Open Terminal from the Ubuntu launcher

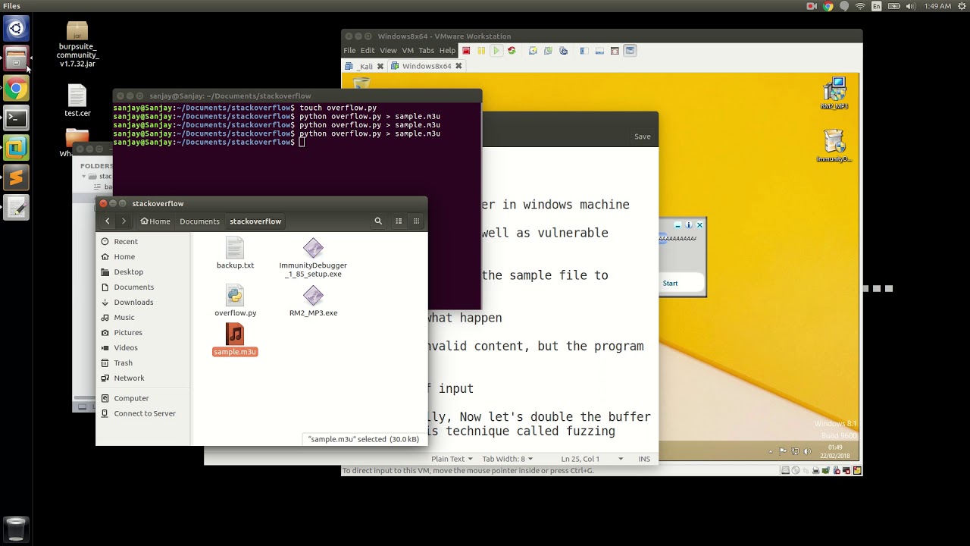coord(16,118)
